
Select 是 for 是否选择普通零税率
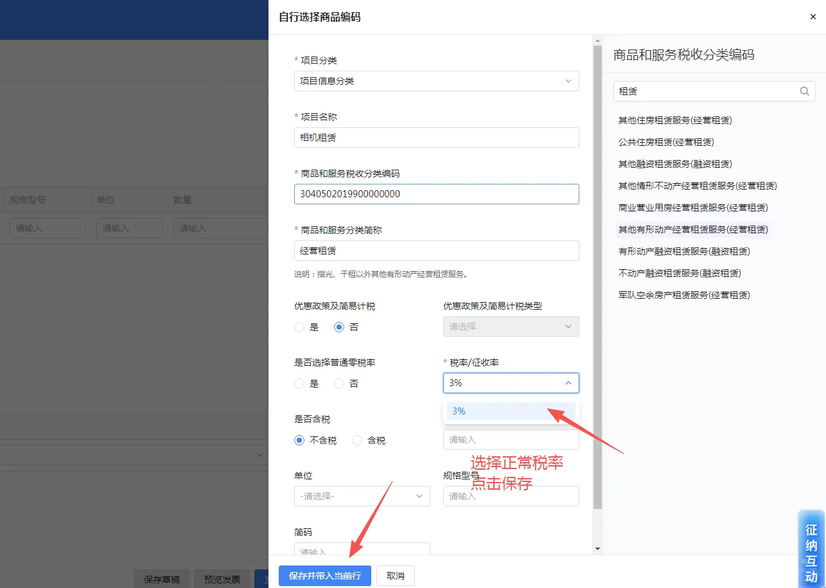[299, 383]
